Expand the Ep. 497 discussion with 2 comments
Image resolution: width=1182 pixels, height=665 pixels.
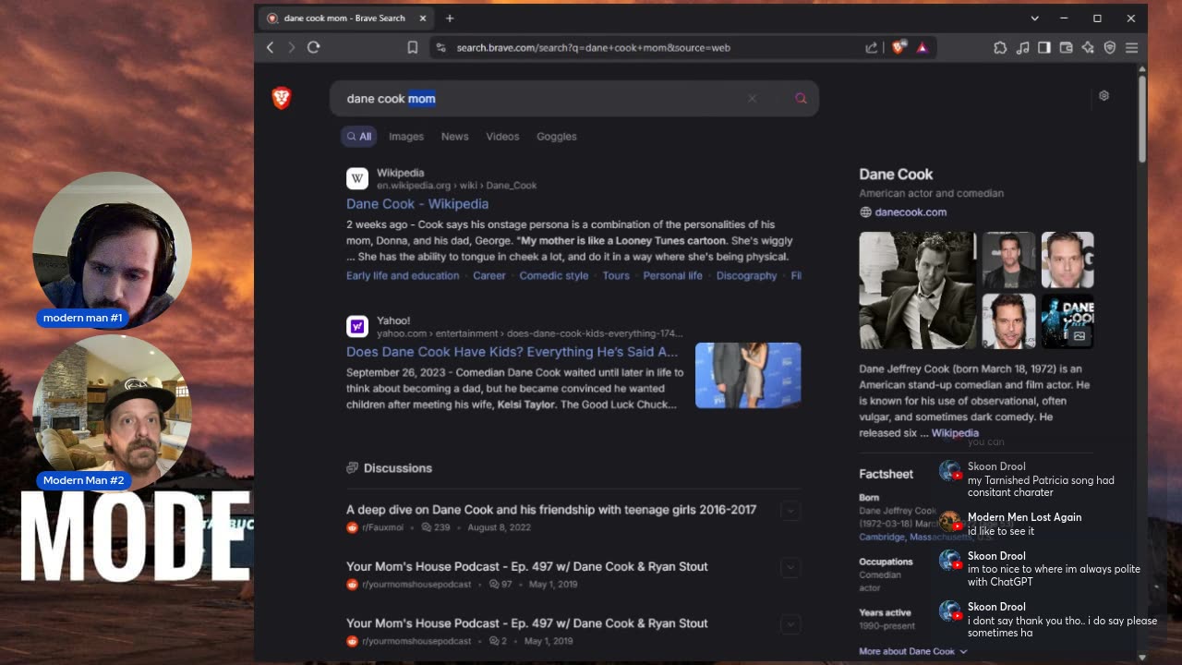tap(790, 624)
